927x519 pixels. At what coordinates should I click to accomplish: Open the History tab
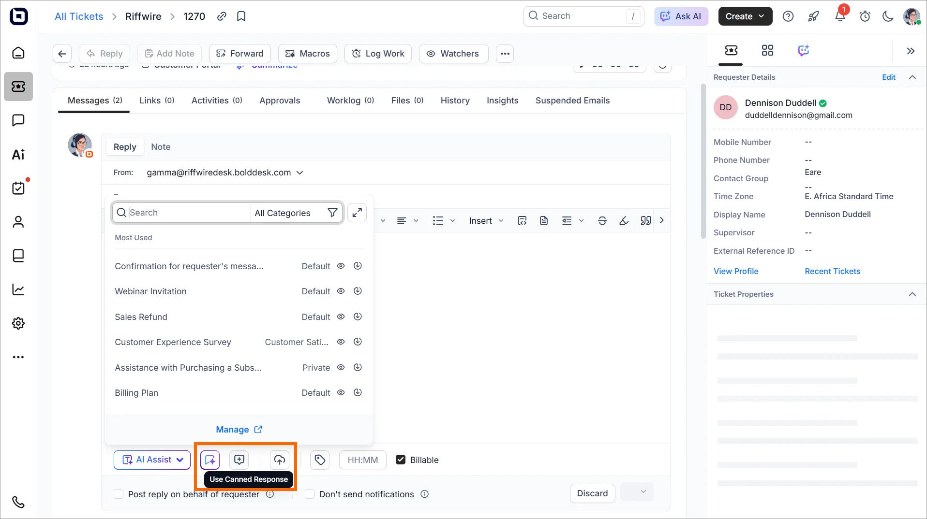pyautogui.click(x=455, y=101)
